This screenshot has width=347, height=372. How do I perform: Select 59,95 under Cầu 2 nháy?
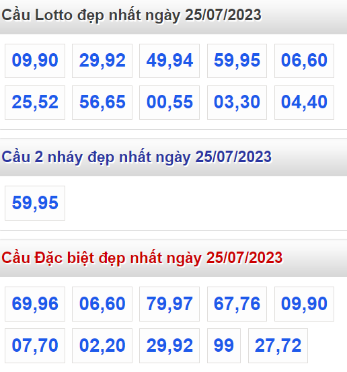tap(35, 203)
